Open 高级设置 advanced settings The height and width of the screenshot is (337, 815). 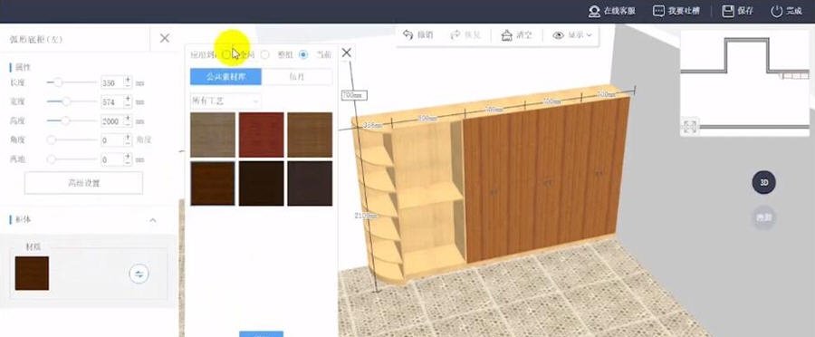pos(83,183)
